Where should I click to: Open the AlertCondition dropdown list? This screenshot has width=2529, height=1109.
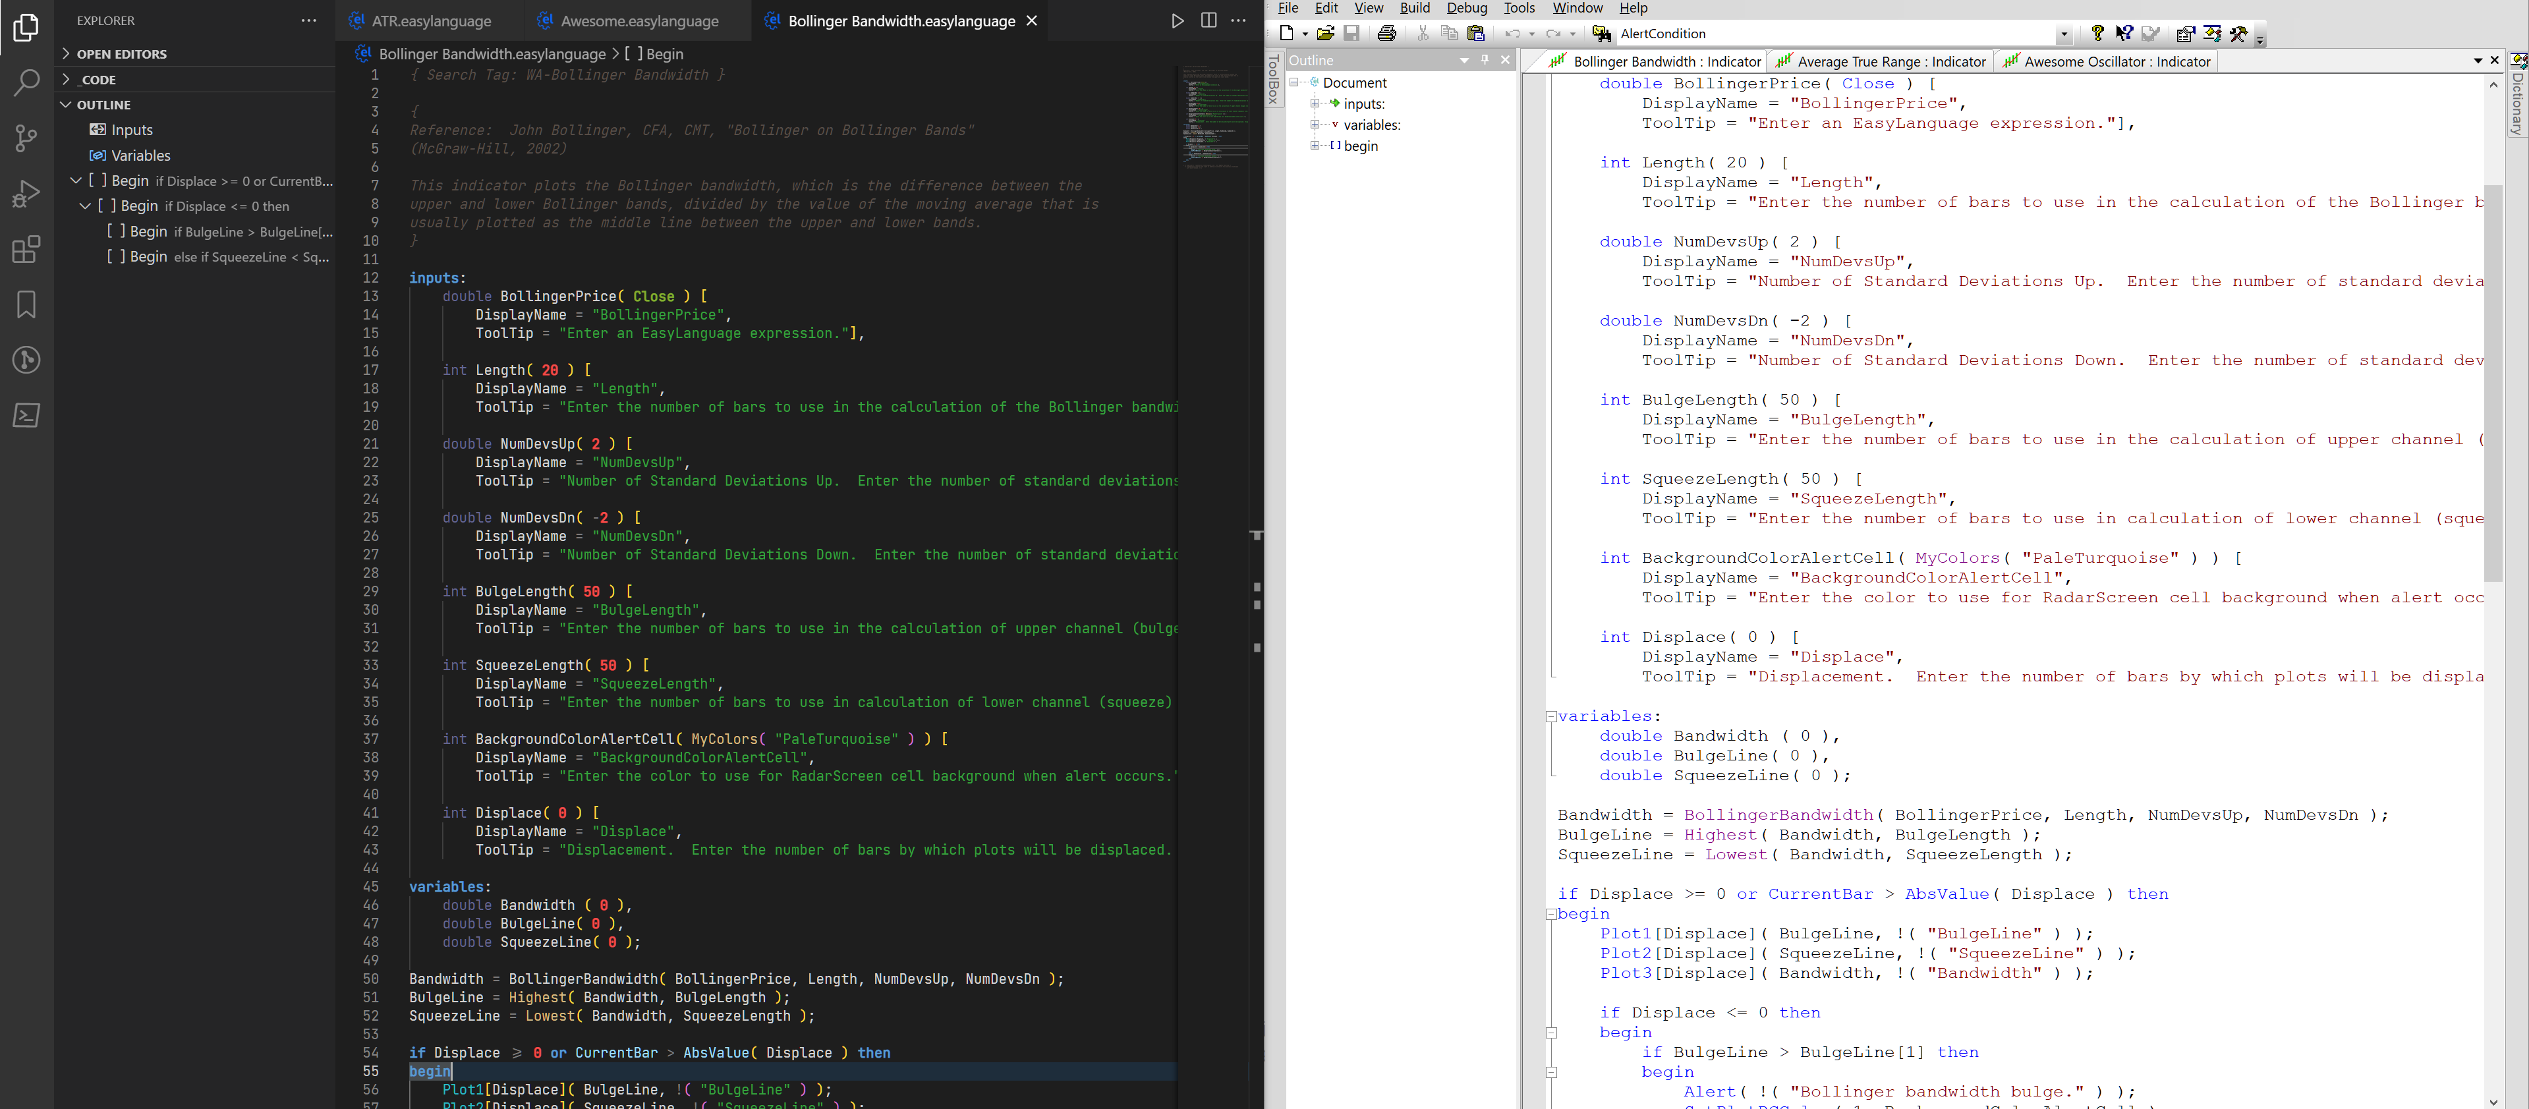pos(2066,34)
